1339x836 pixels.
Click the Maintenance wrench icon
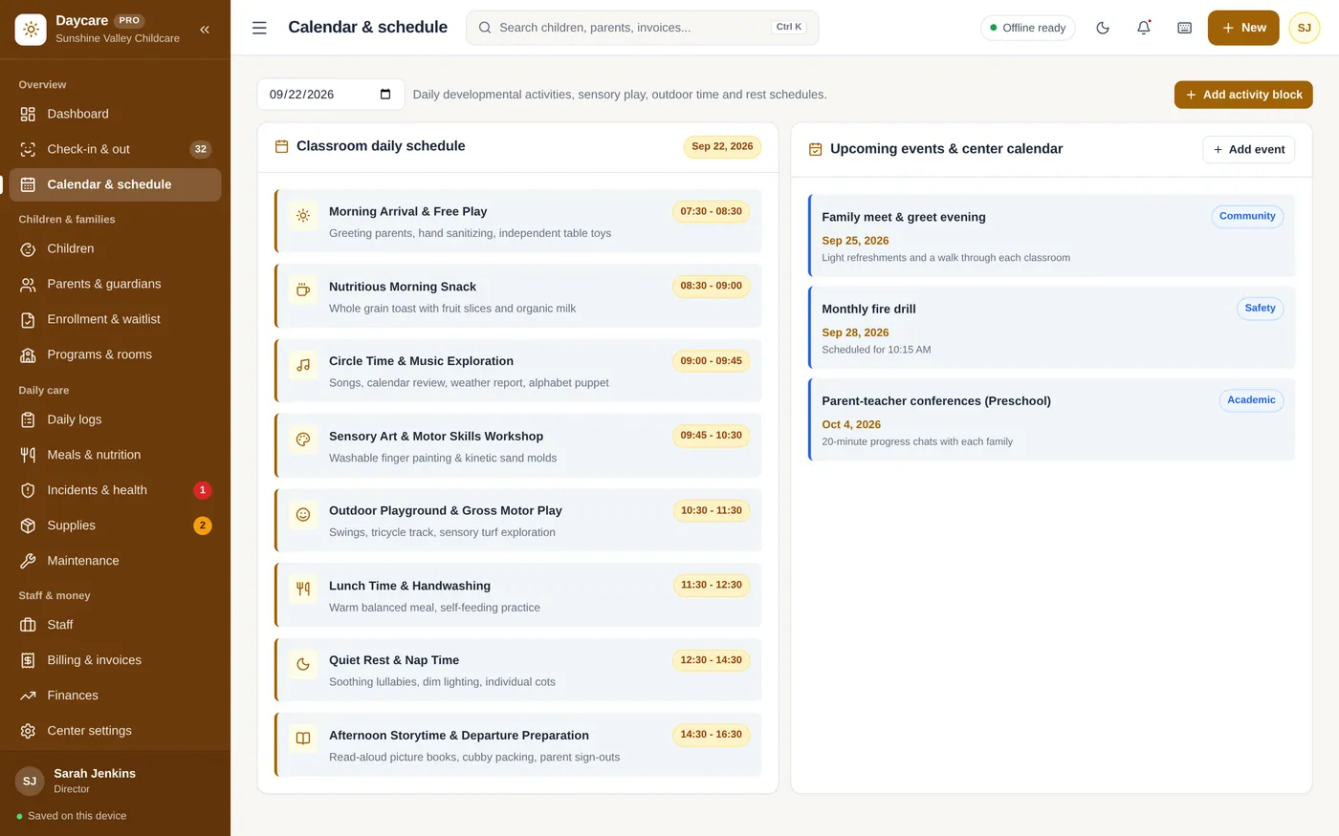[28, 561]
